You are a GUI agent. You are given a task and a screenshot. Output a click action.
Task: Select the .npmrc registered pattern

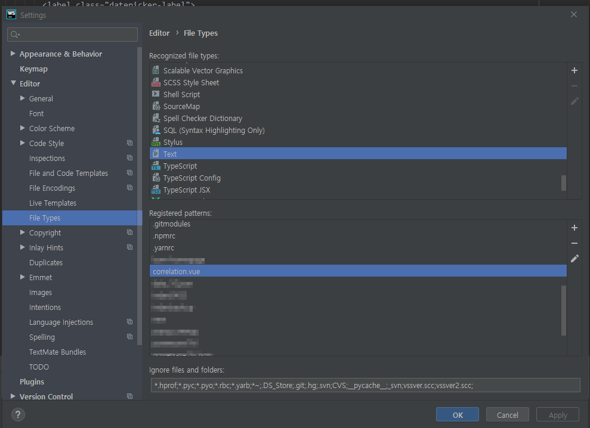pos(358,236)
